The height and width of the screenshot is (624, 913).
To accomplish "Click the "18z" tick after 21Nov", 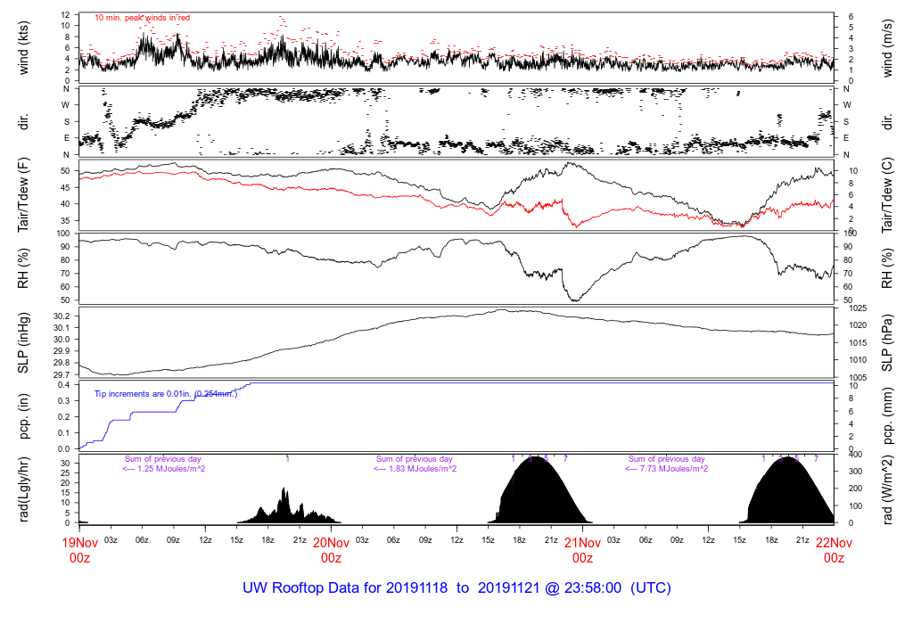I will tap(771, 540).
